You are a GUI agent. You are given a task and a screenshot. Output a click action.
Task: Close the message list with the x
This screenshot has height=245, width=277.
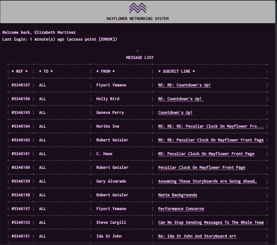click(138, 51)
